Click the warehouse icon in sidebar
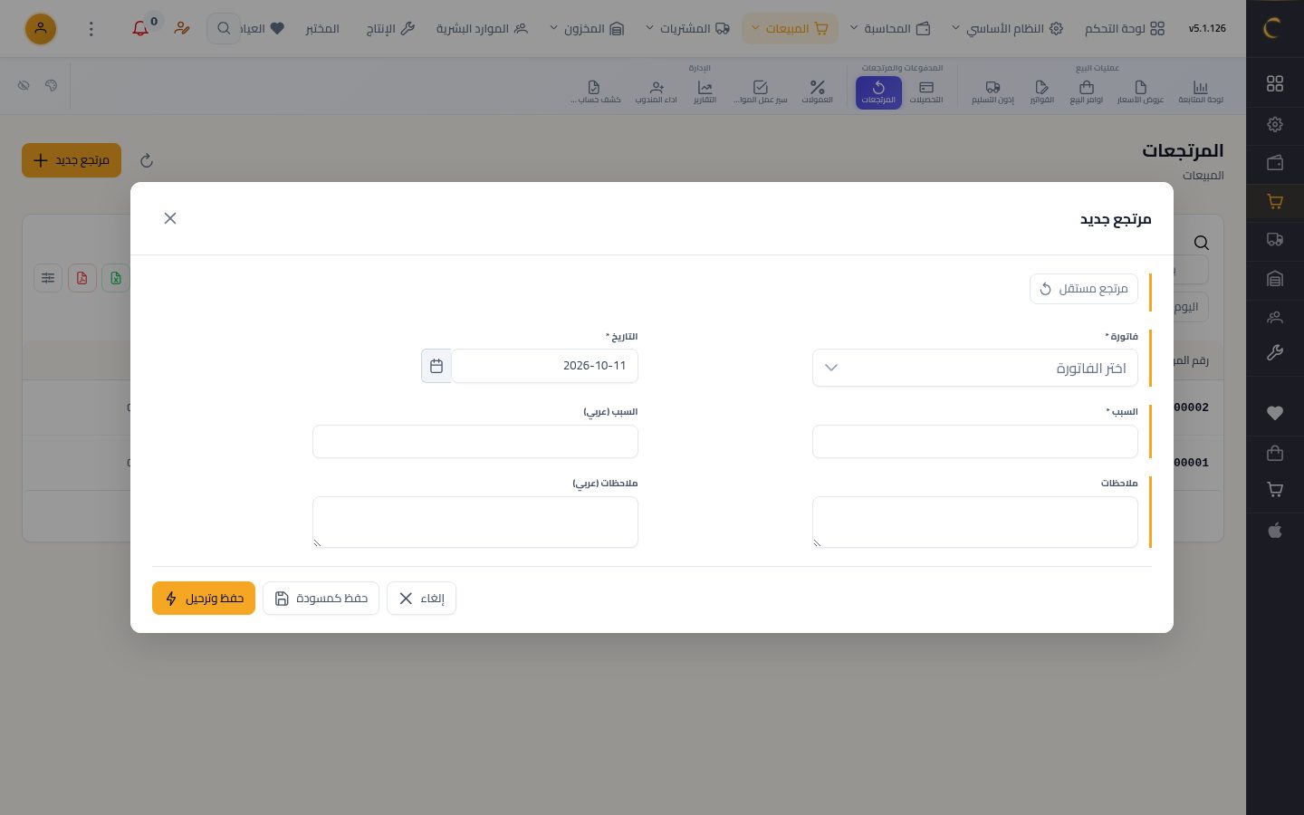The image size is (1304, 815). point(1275,278)
